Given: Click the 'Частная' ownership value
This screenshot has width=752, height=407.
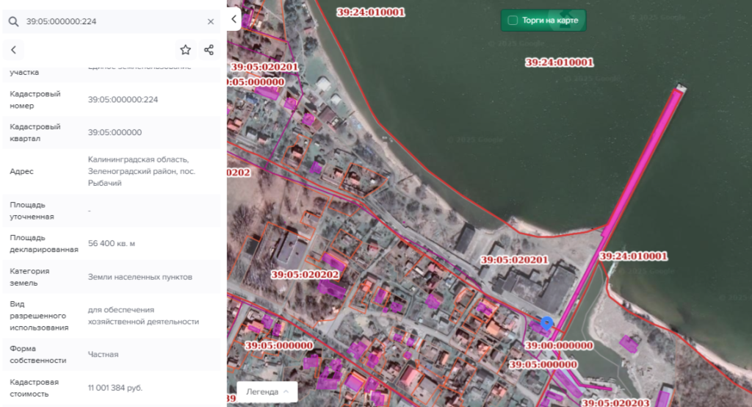Looking at the screenshot, I should point(103,355).
